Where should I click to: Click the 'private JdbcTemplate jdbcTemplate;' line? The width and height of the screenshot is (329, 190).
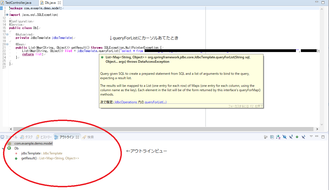click(x=44, y=38)
